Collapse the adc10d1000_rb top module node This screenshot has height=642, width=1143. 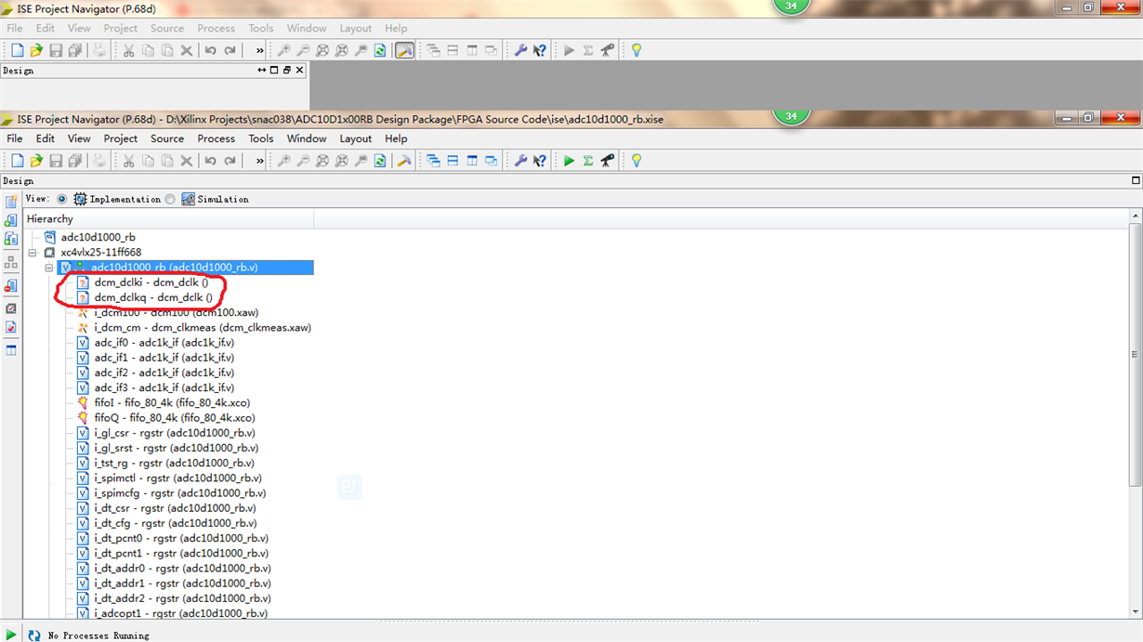click(x=49, y=268)
